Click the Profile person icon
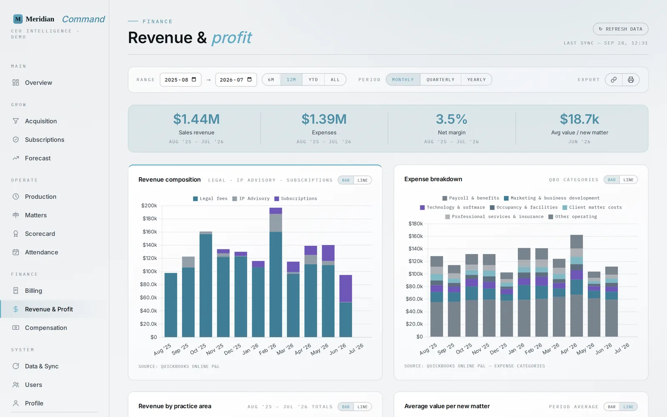The width and height of the screenshot is (667, 417). tap(16, 403)
